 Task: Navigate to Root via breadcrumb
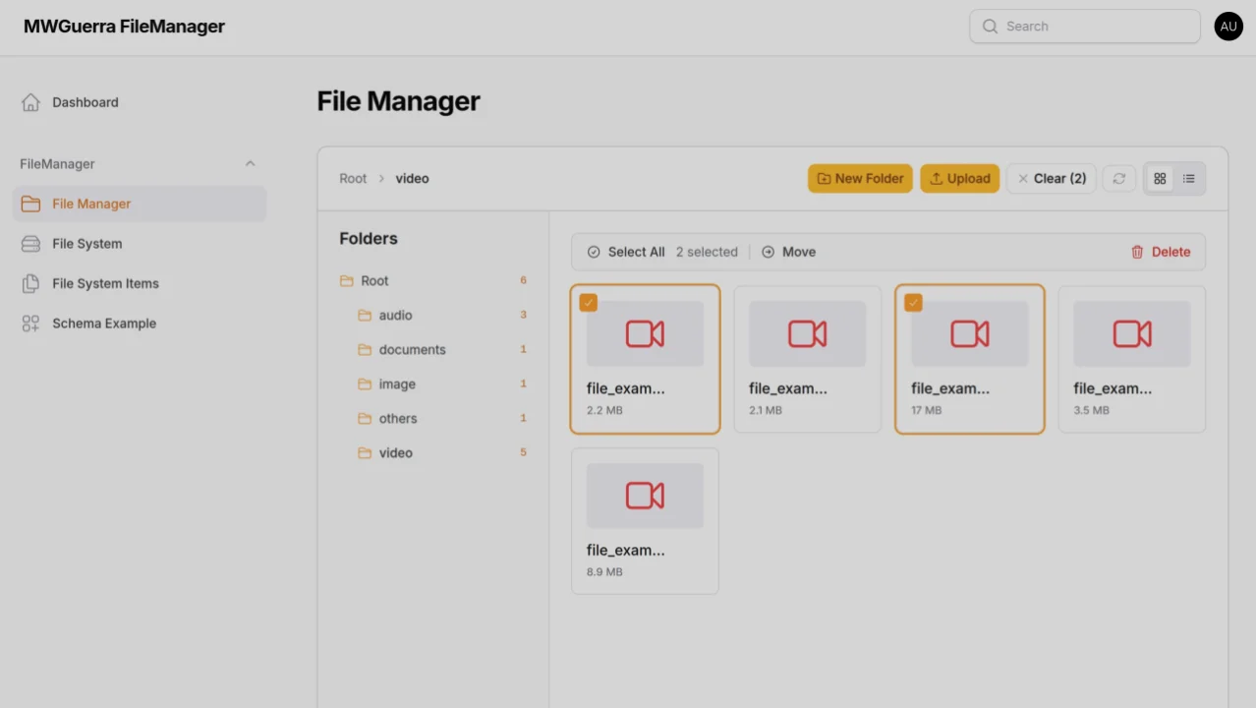pos(353,178)
